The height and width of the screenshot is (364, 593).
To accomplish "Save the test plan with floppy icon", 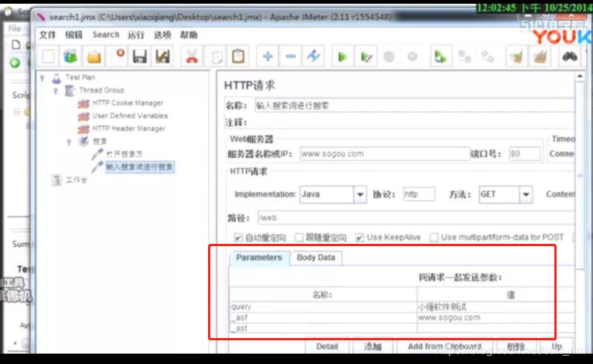I will click(140, 56).
